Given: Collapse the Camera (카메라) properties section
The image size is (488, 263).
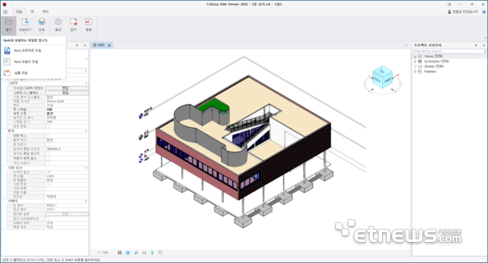Looking at the screenshot, I should 86,201.
